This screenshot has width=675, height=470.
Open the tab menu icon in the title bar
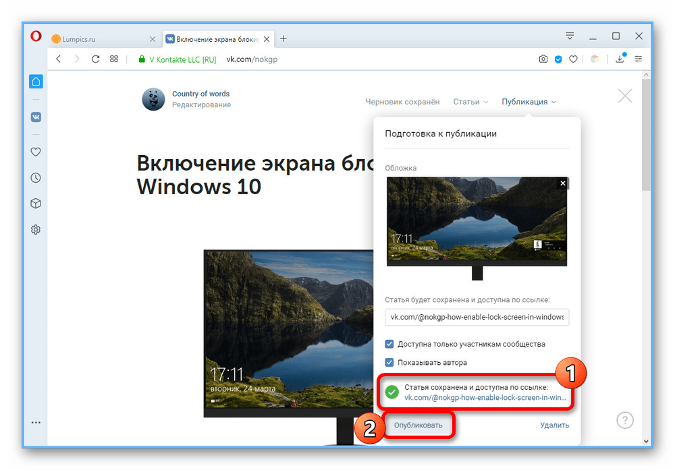point(570,36)
